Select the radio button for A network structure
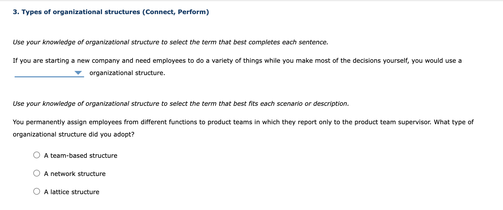The width and height of the screenshot is (503, 210). pyautogui.click(x=37, y=173)
